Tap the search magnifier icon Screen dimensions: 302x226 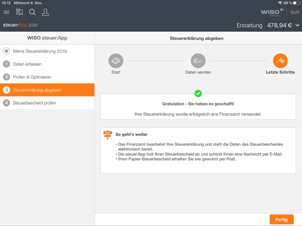point(32,12)
